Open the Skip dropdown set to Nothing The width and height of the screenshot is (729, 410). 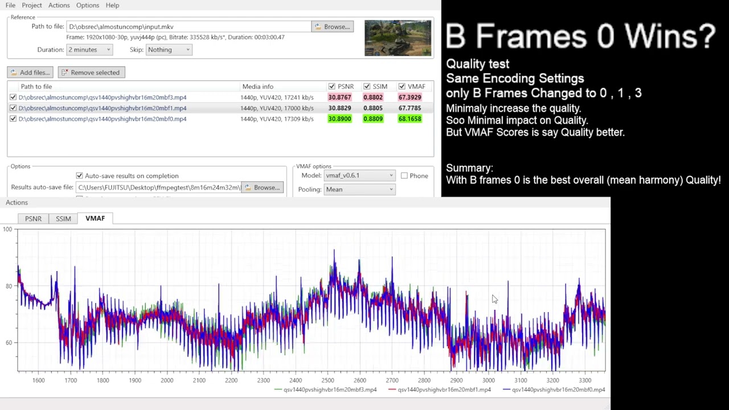[169, 50]
